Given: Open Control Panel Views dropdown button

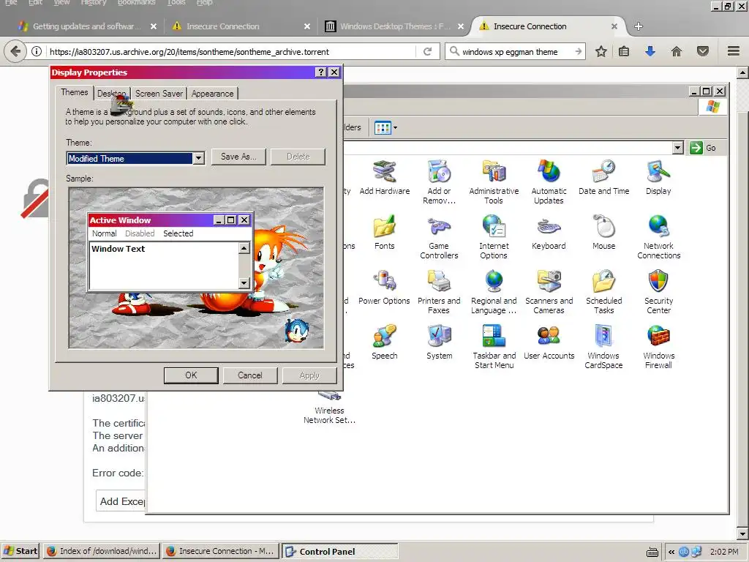Looking at the screenshot, I should 386,127.
